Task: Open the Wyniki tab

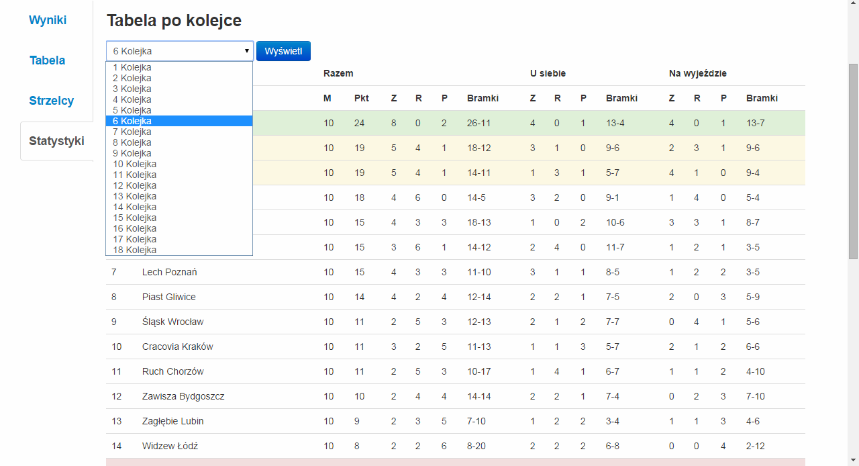Action: tap(48, 20)
